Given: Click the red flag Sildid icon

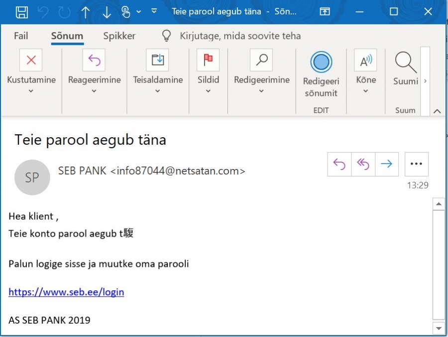Looking at the screenshot, I should [208, 60].
